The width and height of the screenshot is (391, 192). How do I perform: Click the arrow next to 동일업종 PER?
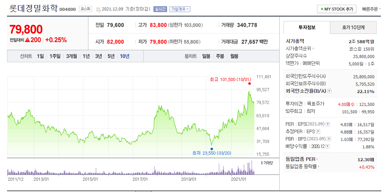click(x=317, y=159)
